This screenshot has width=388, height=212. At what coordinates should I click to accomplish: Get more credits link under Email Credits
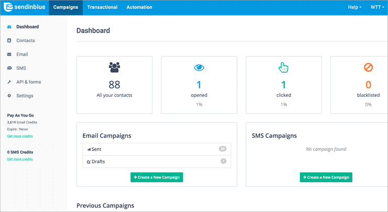click(x=19, y=136)
